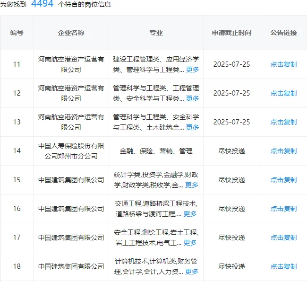This screenshot has width=307, height=282.
Task: Select company name in row 13
Action: [71, 122]
